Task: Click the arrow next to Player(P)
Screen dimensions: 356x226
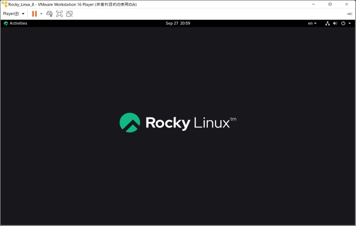Action: 23,14
